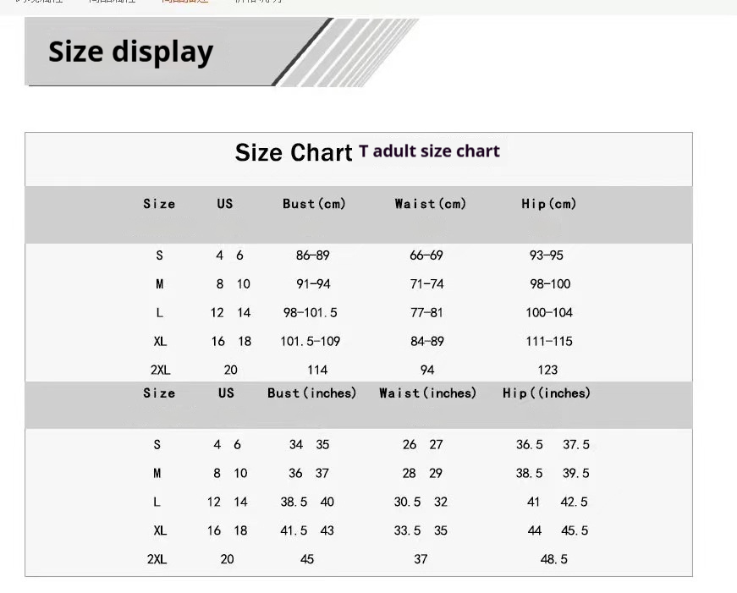Click the "Size display" banner heading
Viewport: 737px width, 593px height.
[x=130, y=52]
